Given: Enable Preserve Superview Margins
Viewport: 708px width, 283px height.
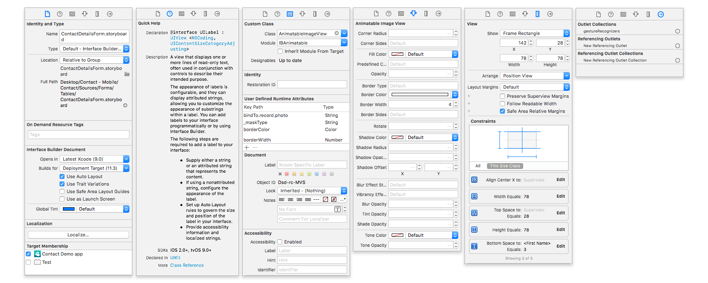Looking at the screenshot, I should coord(502,96).
